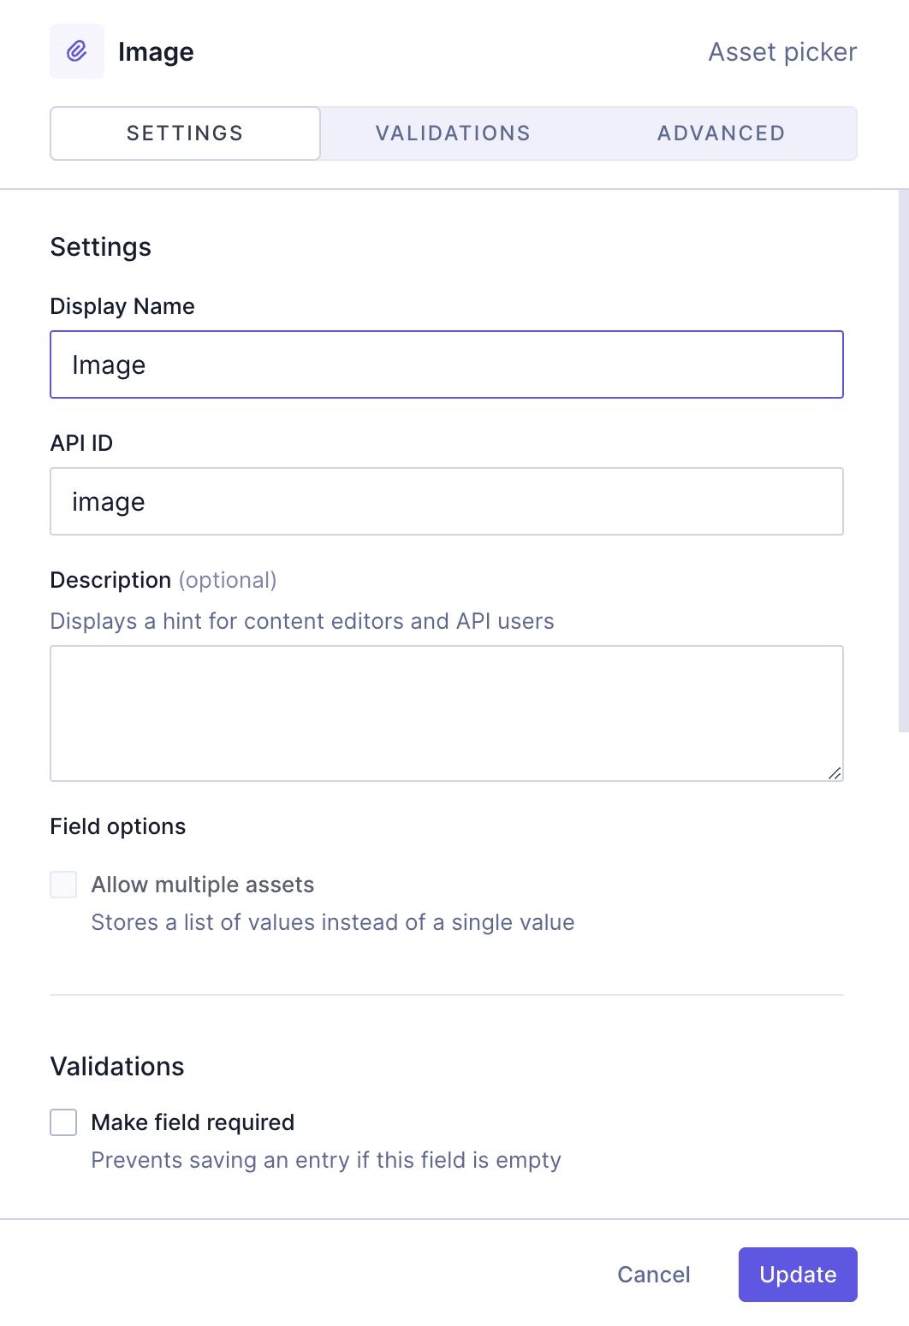The image size is (909, 1326).
Task: Click the 'Allow multiple assets' label text
Action: pos(203,885)
